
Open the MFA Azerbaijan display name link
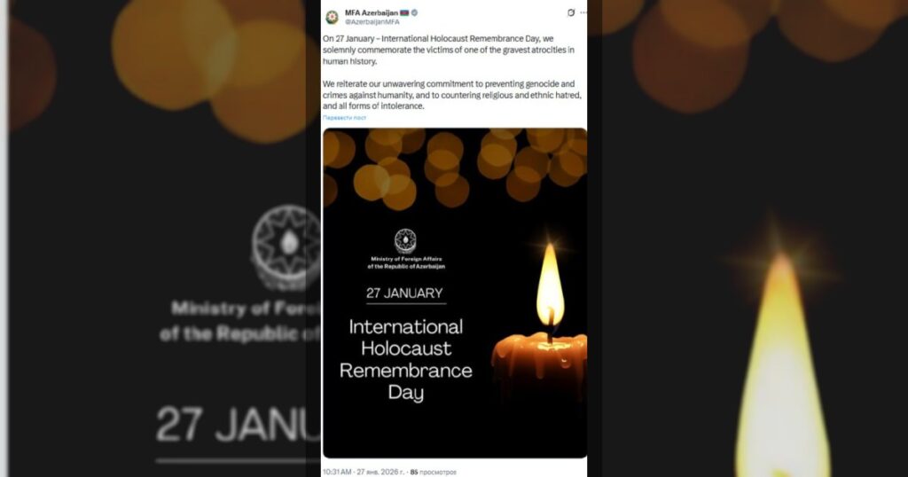372,12
